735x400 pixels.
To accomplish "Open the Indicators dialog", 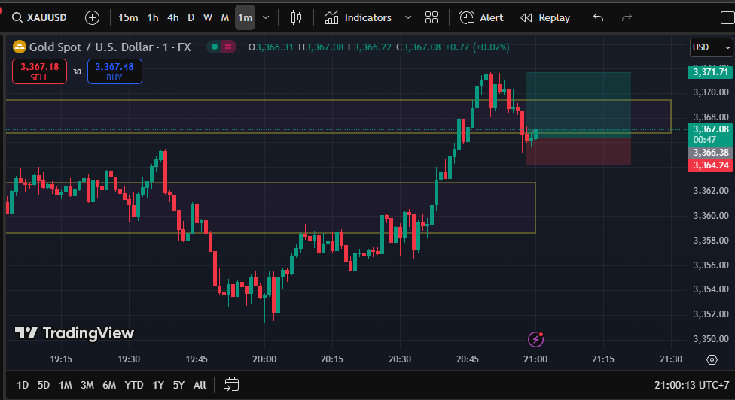I will click(358, 18).
